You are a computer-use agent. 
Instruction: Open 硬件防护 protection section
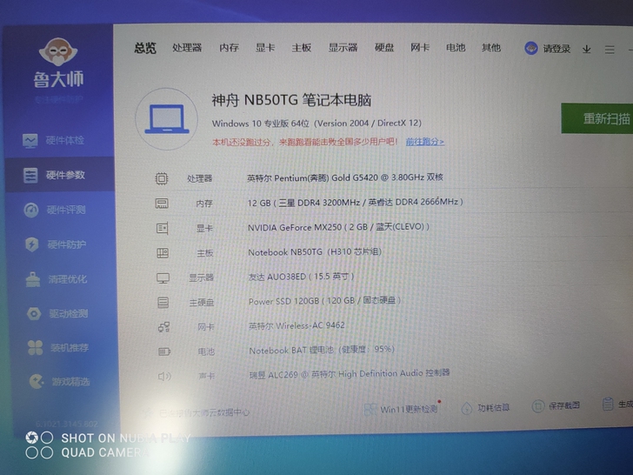click(x=56, y=244)
